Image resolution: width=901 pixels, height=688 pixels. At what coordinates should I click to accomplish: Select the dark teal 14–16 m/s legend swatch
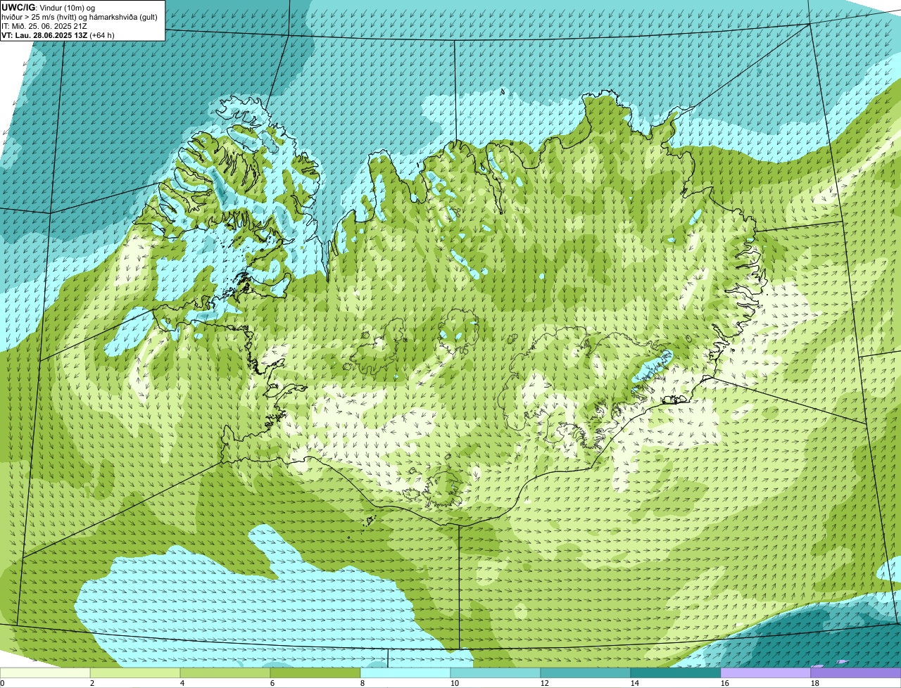[676, 673]
